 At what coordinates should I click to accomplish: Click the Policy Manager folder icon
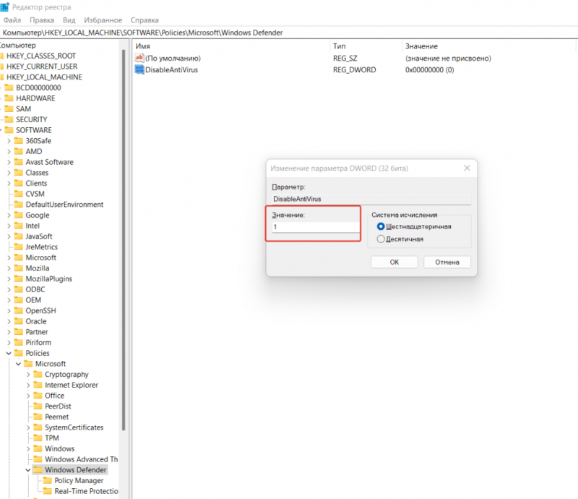[48, 481]
